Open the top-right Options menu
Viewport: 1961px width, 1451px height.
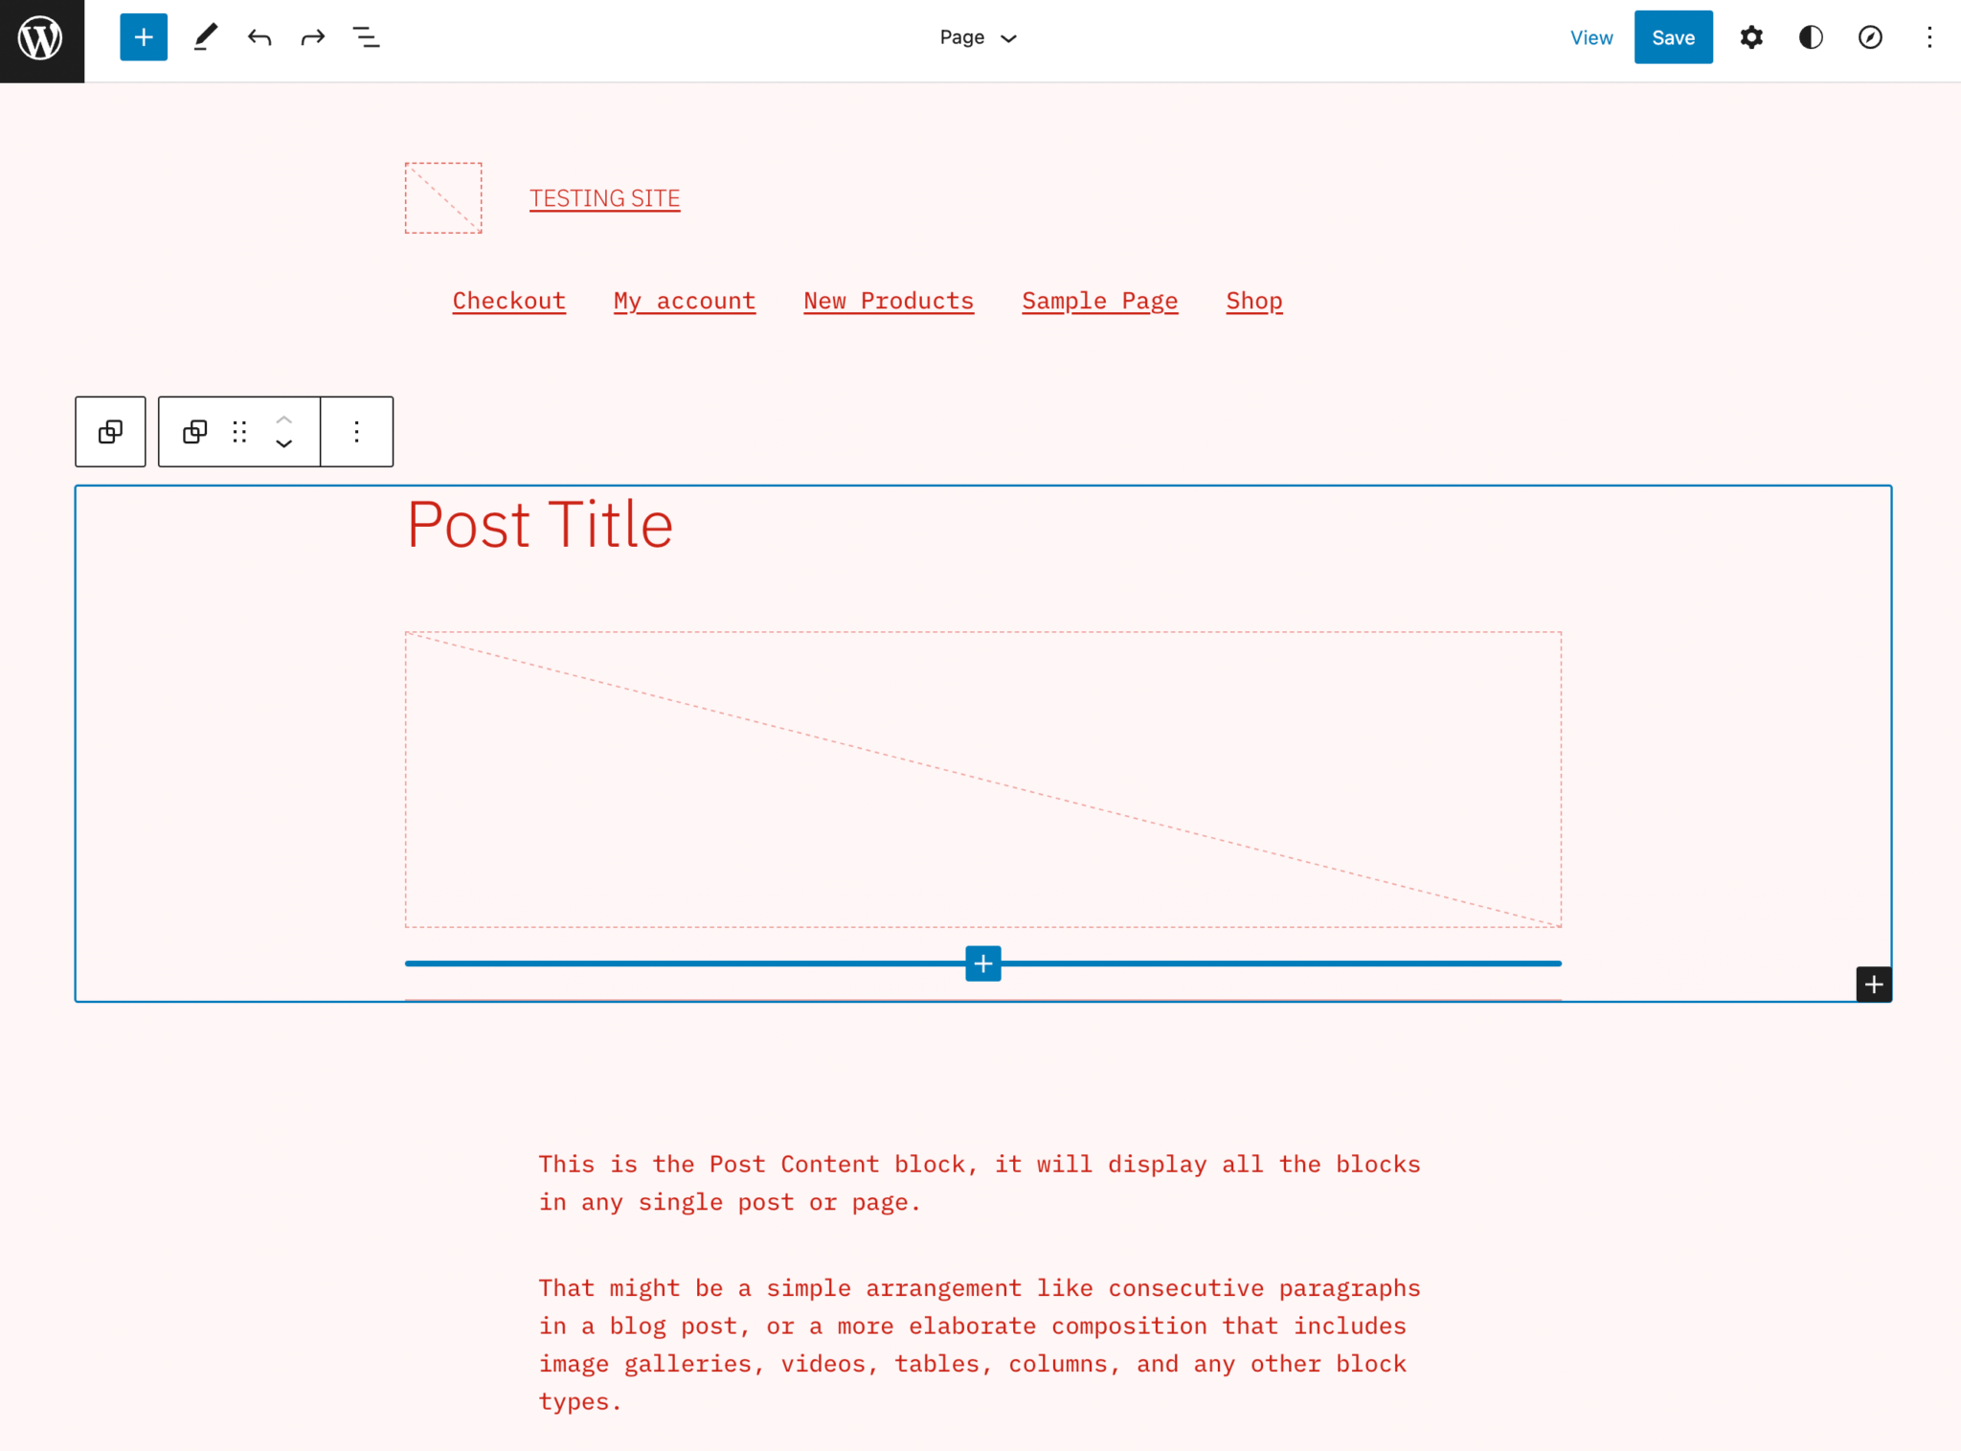click(x=1929, y=37)
